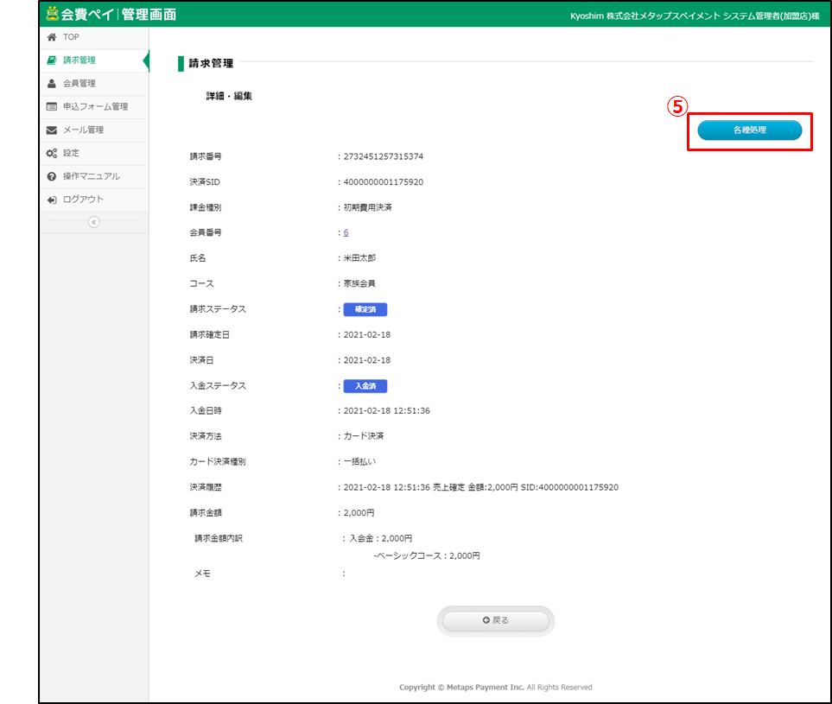Click the home icon beside TOP
This screenshot has height=704, width=832.
(x=52, y=37)
